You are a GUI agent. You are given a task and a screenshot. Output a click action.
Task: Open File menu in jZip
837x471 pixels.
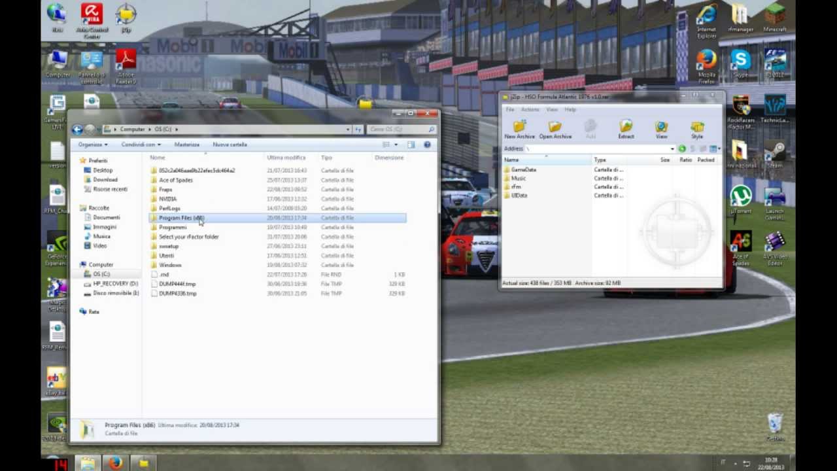point(510,109)
